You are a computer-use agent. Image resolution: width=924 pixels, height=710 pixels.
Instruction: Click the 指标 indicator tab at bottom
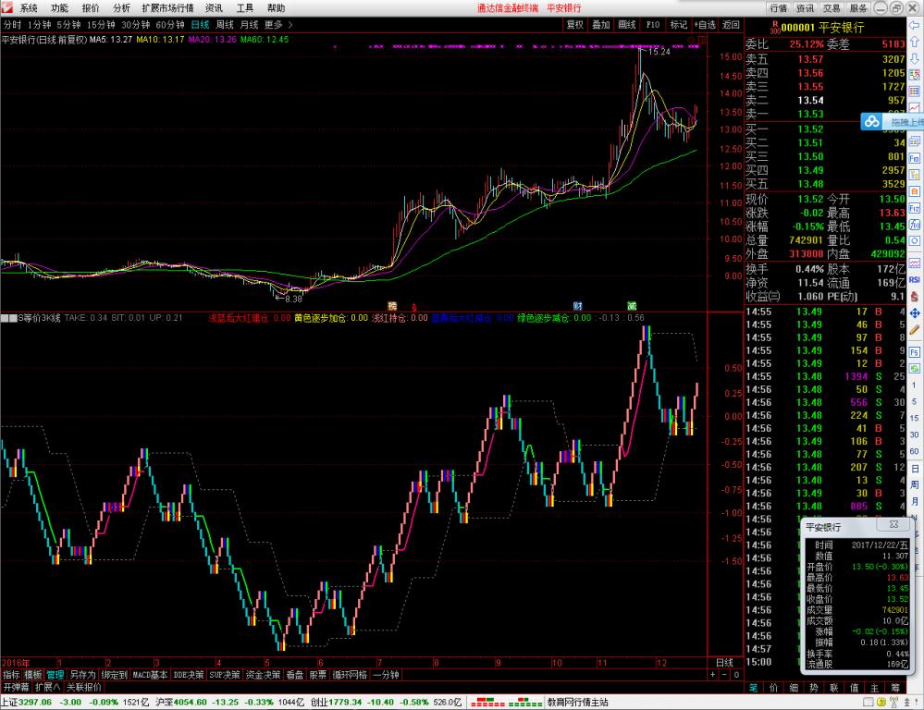[x=11, y=675]
